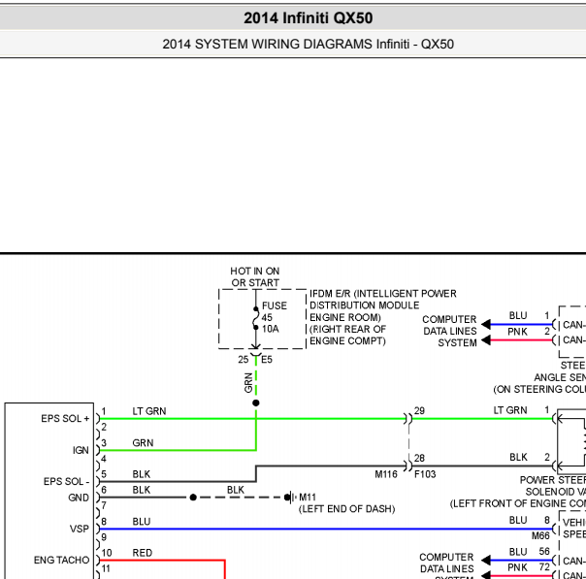586x579 pixels.
Task: Click the "BLU" label above the CAN pin 1 wire
Action: pyautogui.click(x=518, y=315)
